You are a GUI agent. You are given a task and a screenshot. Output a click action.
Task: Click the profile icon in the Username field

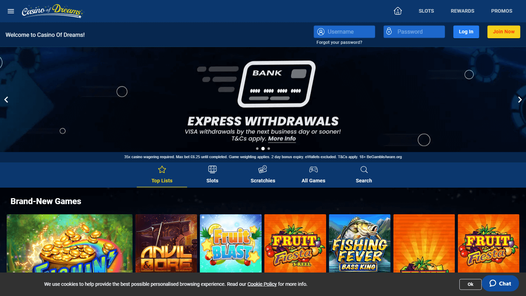321,32
